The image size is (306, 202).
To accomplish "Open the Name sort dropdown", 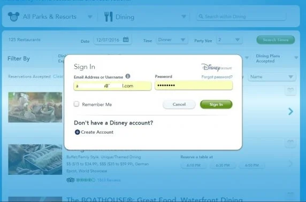I will [x=272, y=77].
